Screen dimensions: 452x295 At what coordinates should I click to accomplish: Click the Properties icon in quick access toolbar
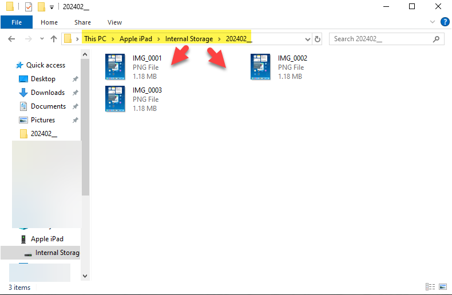pos(29,7)
